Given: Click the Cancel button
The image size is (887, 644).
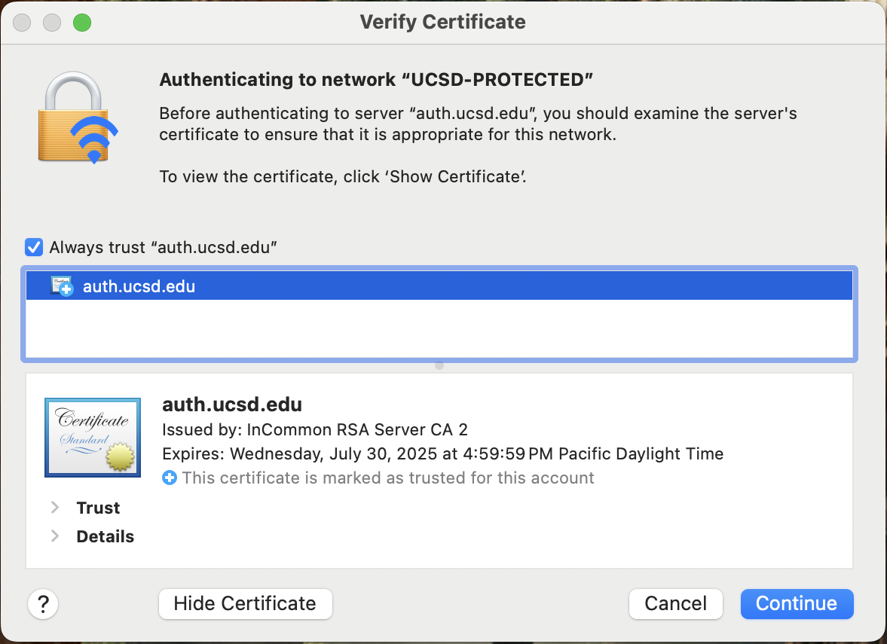Looking at the screenshot, I should [675, 604].
